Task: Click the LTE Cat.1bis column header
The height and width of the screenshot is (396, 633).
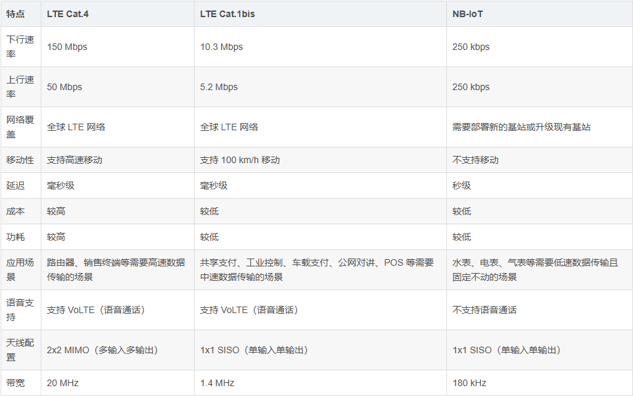Action: pyautogui.click(x=227, y=14)
